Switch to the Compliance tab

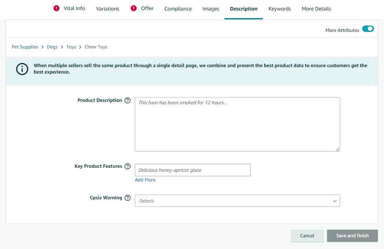(x=178, y=9)
